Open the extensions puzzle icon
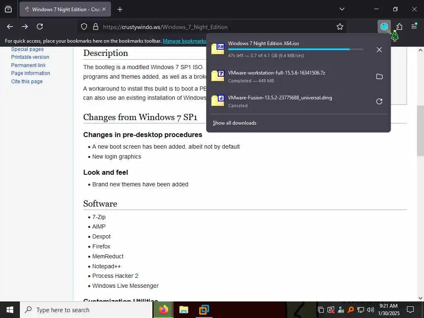 click(399, 26)
